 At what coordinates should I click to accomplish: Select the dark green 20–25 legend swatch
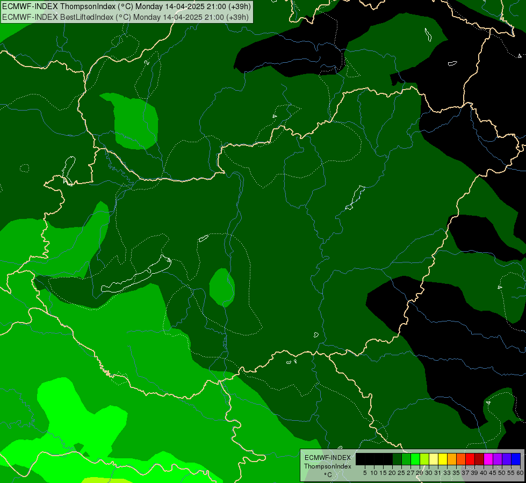397,459
